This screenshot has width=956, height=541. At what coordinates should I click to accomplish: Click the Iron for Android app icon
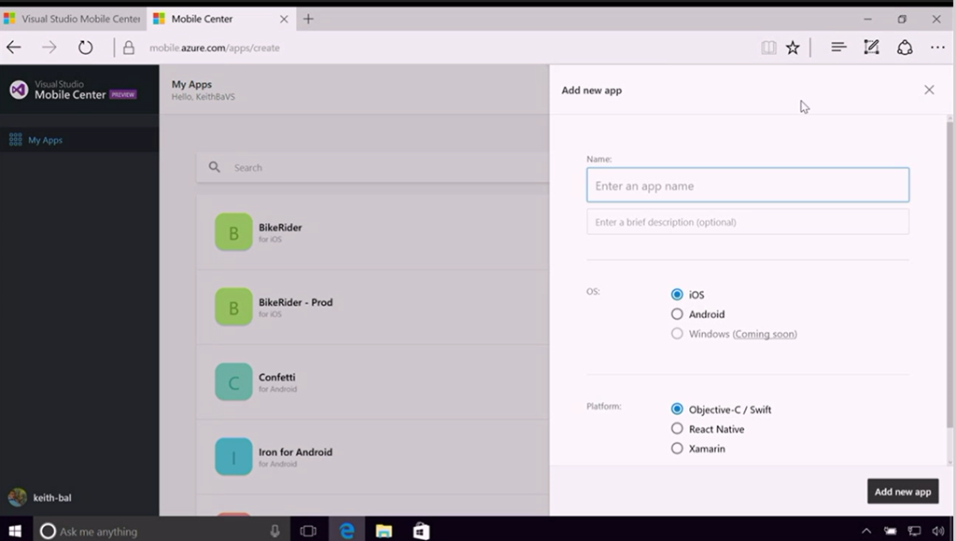[233, 457]
